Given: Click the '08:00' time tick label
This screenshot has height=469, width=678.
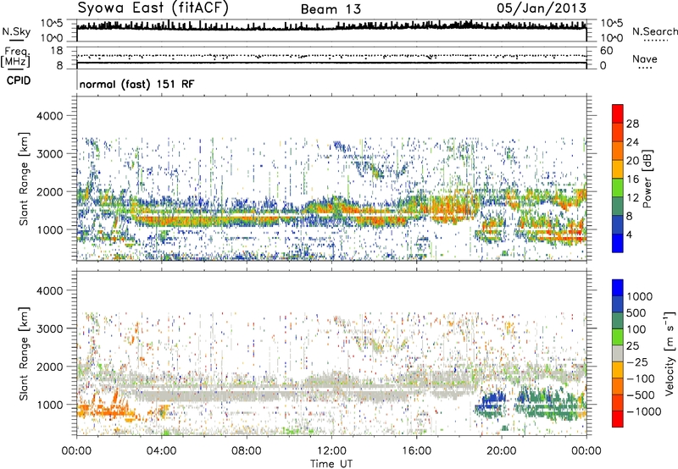Looking at the screenshot, I should [x=247, y=451].
